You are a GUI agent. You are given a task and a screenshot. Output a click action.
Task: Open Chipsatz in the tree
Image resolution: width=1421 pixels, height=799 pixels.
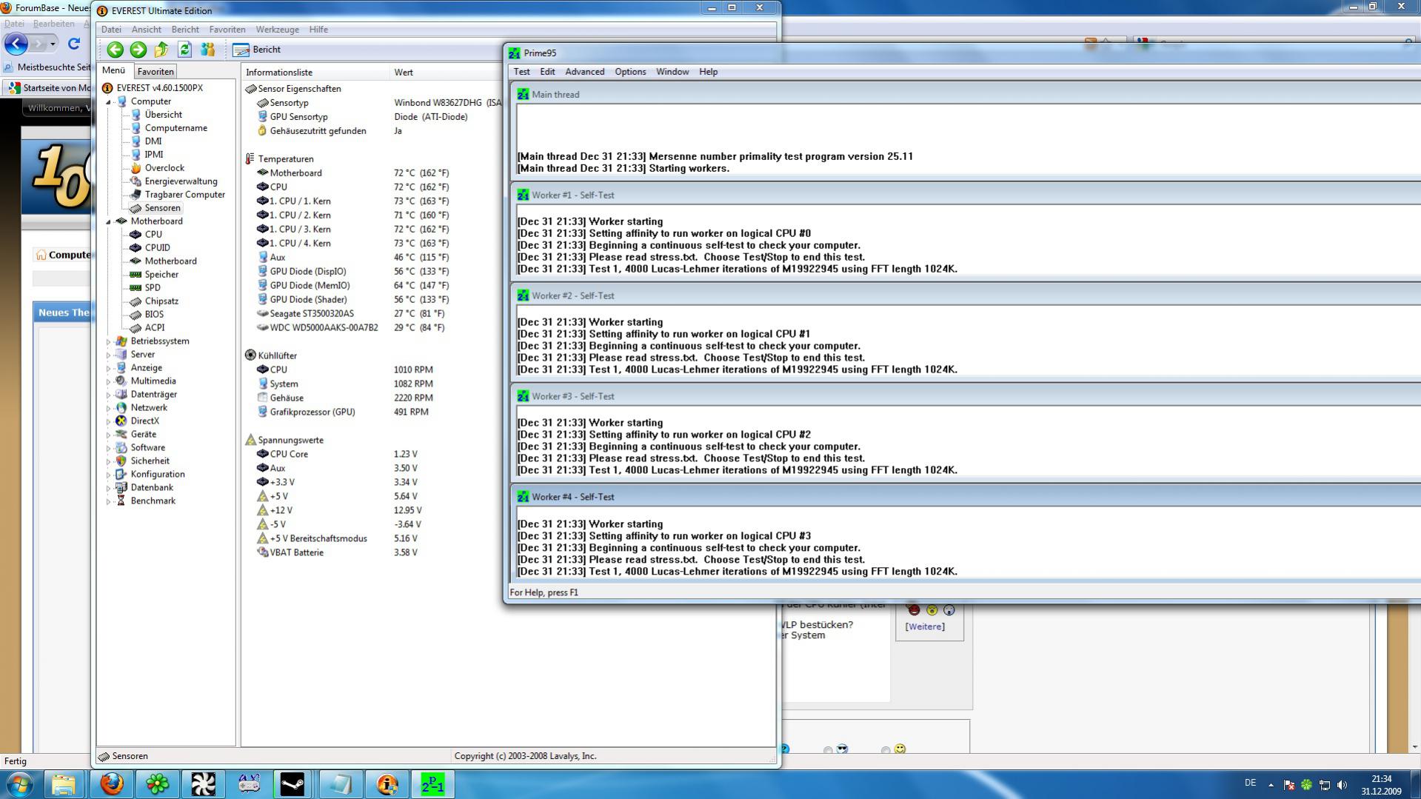(161, 301)
